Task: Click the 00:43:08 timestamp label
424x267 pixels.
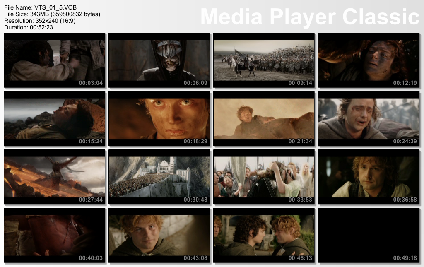Action: click(x=195, y=258)
